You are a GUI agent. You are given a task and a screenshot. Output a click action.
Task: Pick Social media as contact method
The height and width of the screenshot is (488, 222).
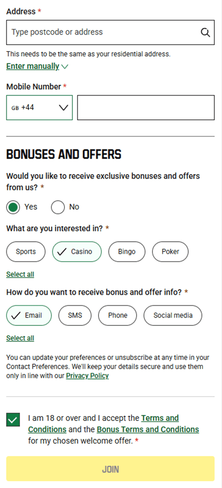[173, 315]
